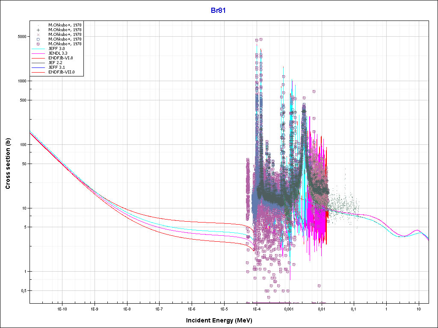Click the 1E-10 tick label on x-axis
This screenshot has height=328, width=438.
pos(62,309)
